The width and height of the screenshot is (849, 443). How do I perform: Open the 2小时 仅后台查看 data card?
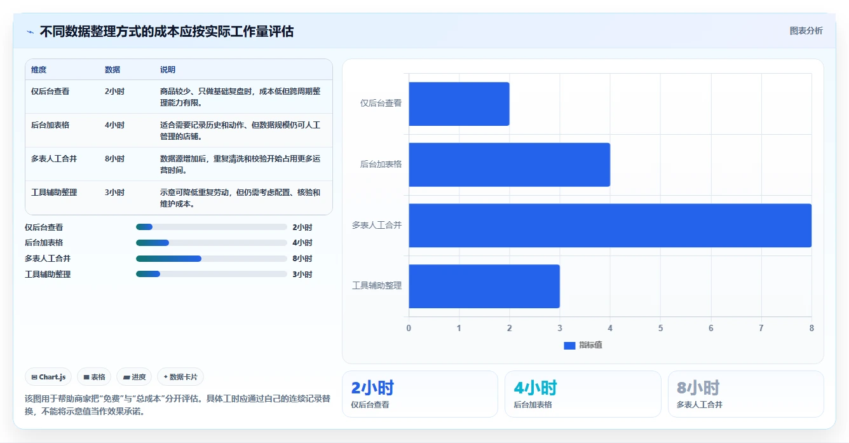point(420,394)
